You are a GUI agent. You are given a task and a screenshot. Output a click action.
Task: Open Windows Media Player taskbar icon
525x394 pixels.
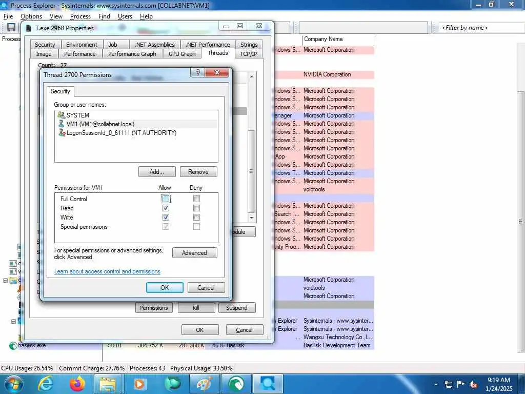click(139, 384)
